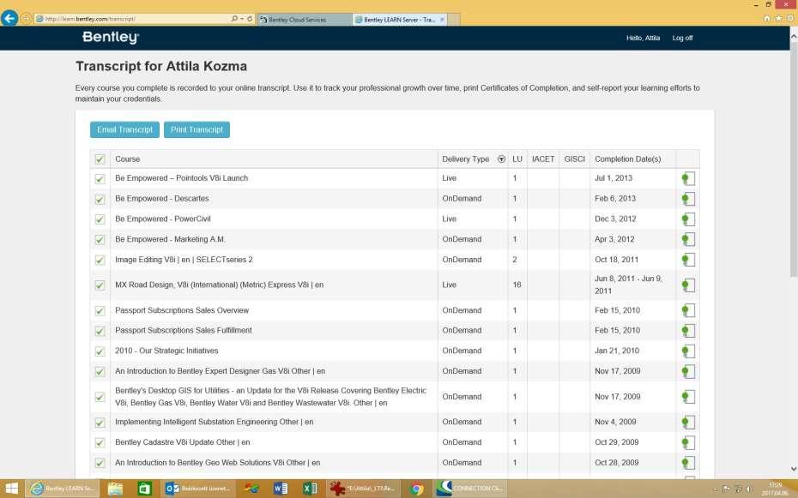Image resolution: width=798 pixels, height=498 pixels.
Task: Uncheck Passport Subscriptions Sales Overview checkbox
Action: click(100, 311)
